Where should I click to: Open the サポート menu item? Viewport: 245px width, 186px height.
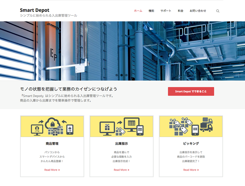coord(166,11)
